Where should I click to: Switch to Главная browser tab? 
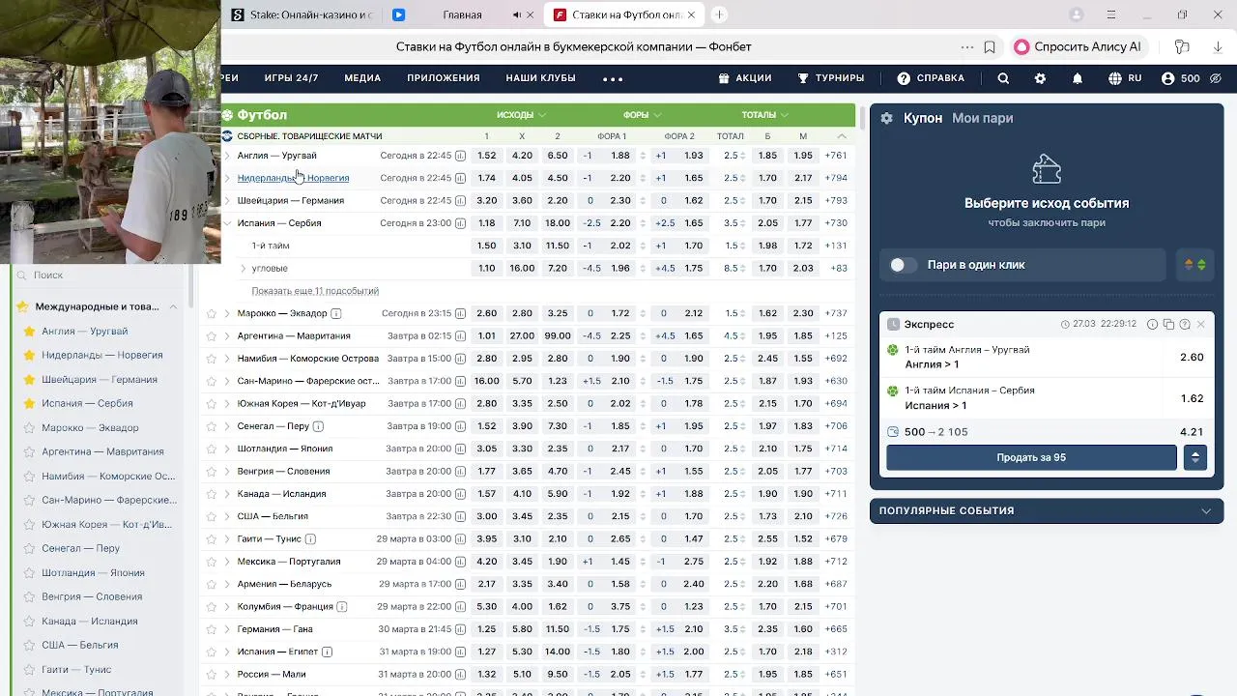[462, 14]
